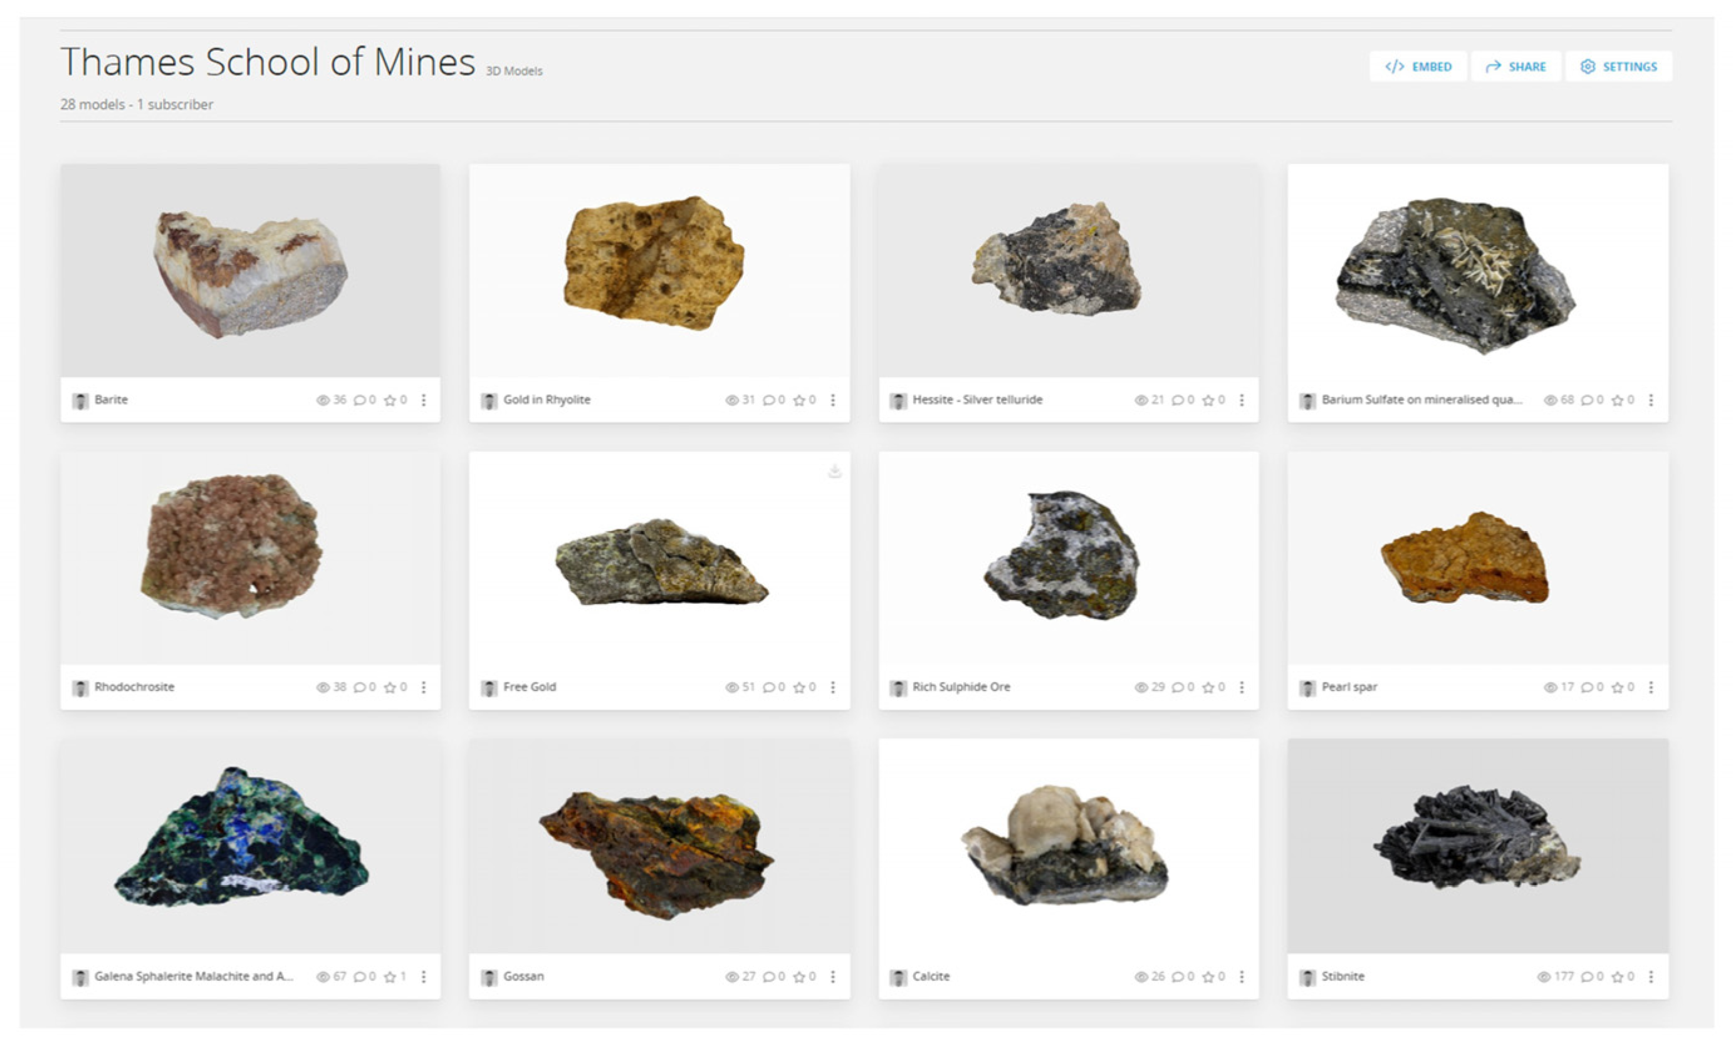Screen dimensions: 1733x1048
Task: Open the three-dot options menu for Barite
Action: tap(424, 400)
